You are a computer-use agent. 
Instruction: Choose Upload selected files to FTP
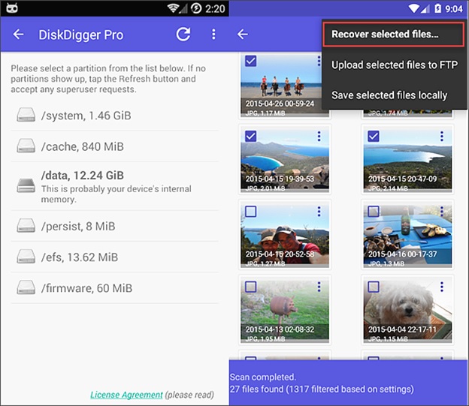tap(395, 65)
